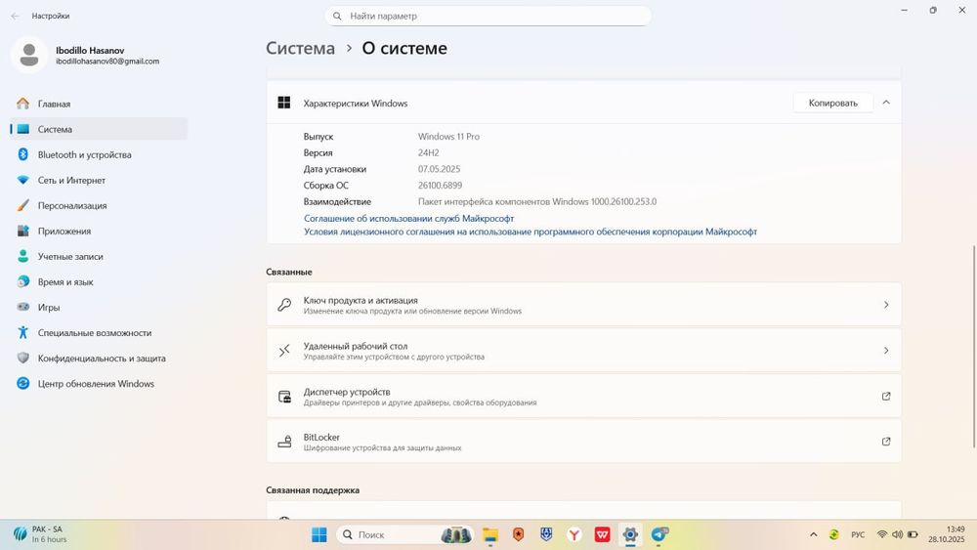Viewport: 977px width, 550px height.
Task: Open Bluetooth и устройства settings
Action: coord(99,154)
